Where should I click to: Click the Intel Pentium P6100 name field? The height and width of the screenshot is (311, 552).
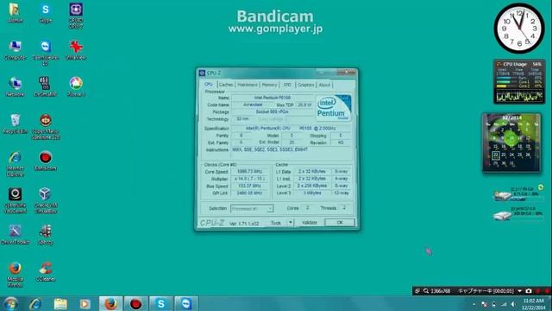pyautogui.click(x=273, y=98)
